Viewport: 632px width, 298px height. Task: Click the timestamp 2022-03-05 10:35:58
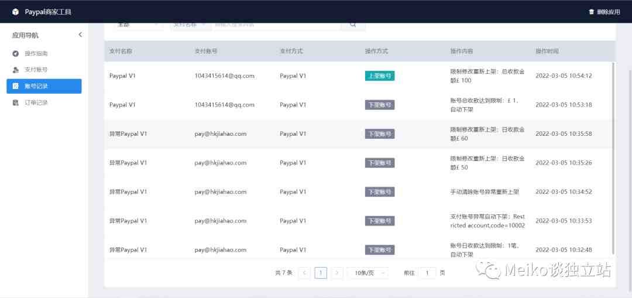(564, 134)
